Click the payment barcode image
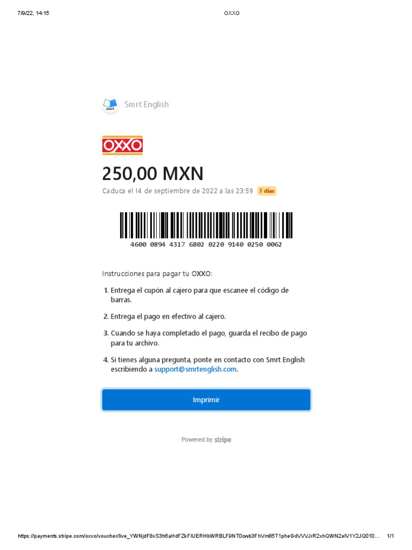 click(206, 225)
